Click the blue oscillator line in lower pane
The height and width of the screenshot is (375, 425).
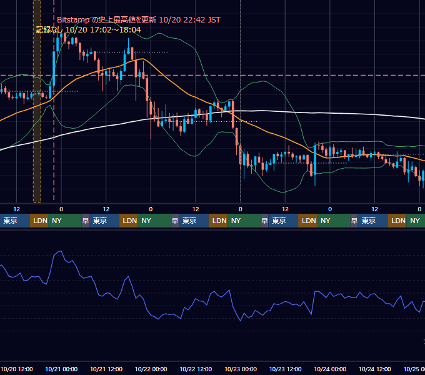[x=195, y=299]
